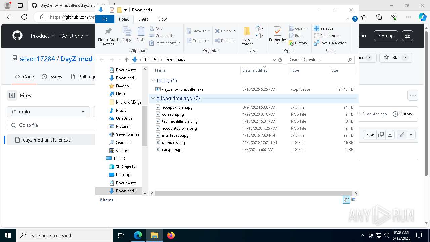Image resolution: width=430 pixels, height=242 pixels.
Task: Open Product menu on GitHub
Action: click(x=43, y=36)
